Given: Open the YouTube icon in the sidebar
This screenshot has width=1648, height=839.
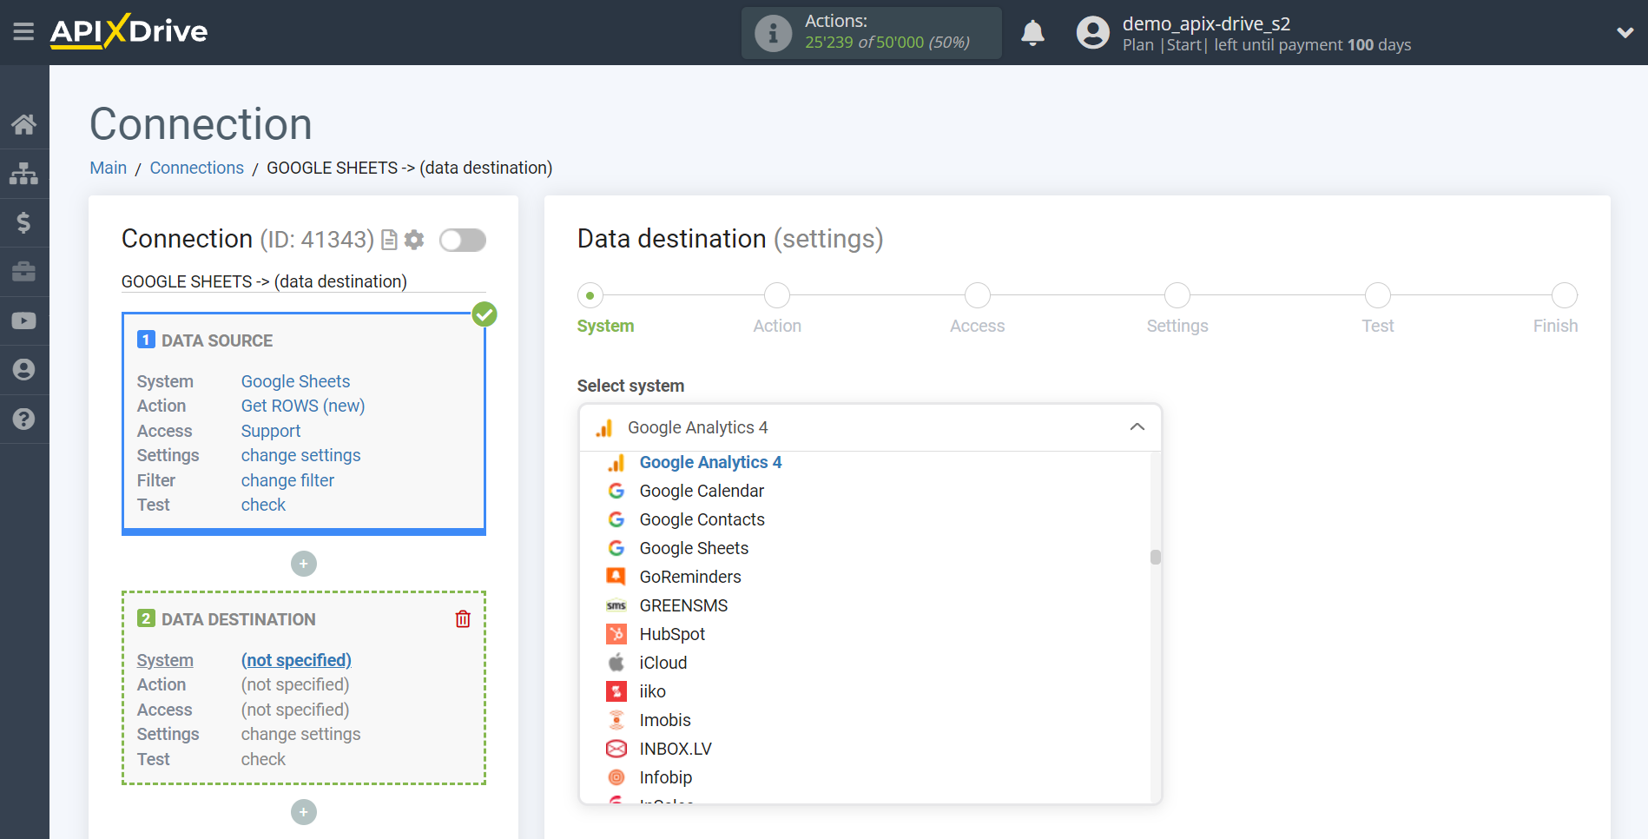Looking at the screenshot, I should tap(24, 320).
